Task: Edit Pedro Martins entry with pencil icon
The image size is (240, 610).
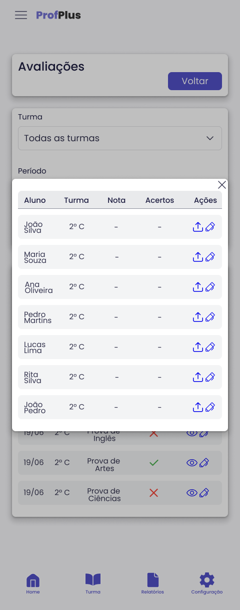Action: click(x=210, y=317)
